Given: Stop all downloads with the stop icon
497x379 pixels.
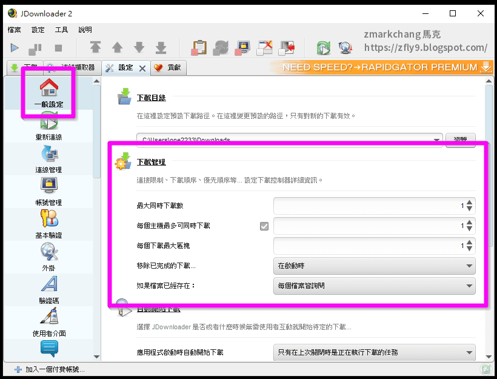Looking at the screenshot, I should click(x=58, y=48).
